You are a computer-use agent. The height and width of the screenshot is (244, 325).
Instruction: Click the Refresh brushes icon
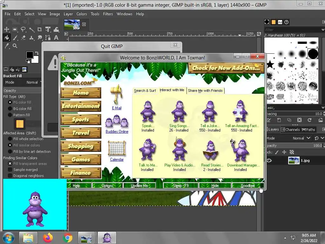click(x=309, y=120)
